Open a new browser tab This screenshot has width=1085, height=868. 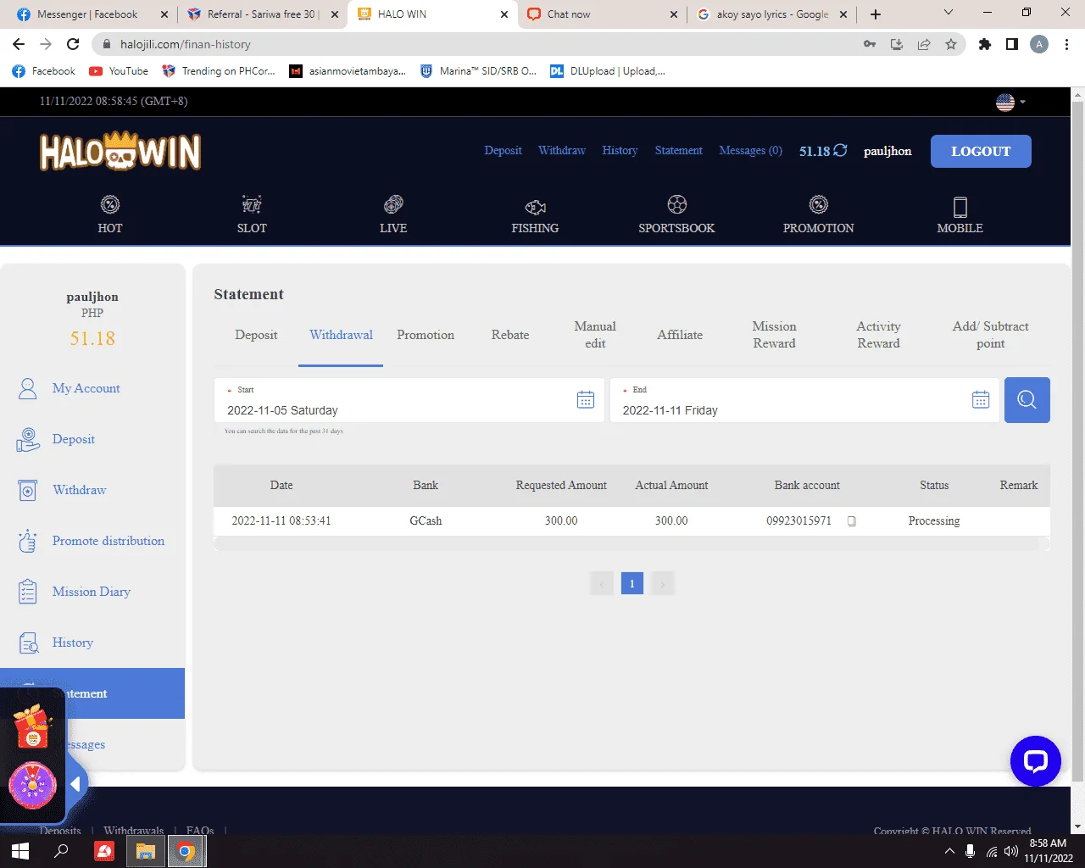pyautogui.click(x=876, y=14)
